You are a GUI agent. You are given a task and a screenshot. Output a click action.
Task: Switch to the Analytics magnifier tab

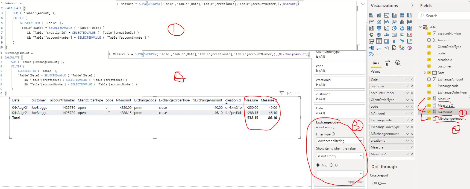(x=398, y=63)
